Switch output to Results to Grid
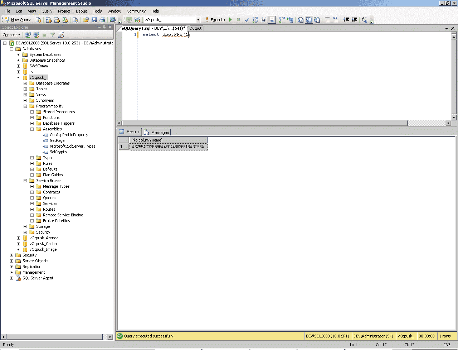The width and height of the screenshot is (458, 350). 309,20
